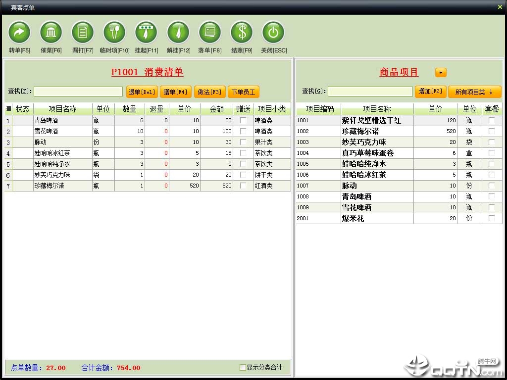Open the 结账[F9] checkout icon
This screenshot has height=380, width=507.
point(242,32)
